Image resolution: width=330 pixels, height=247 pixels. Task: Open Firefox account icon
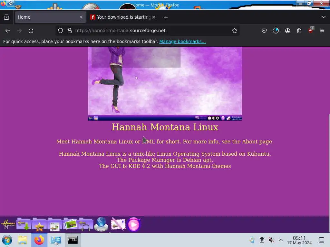point(287,31)
